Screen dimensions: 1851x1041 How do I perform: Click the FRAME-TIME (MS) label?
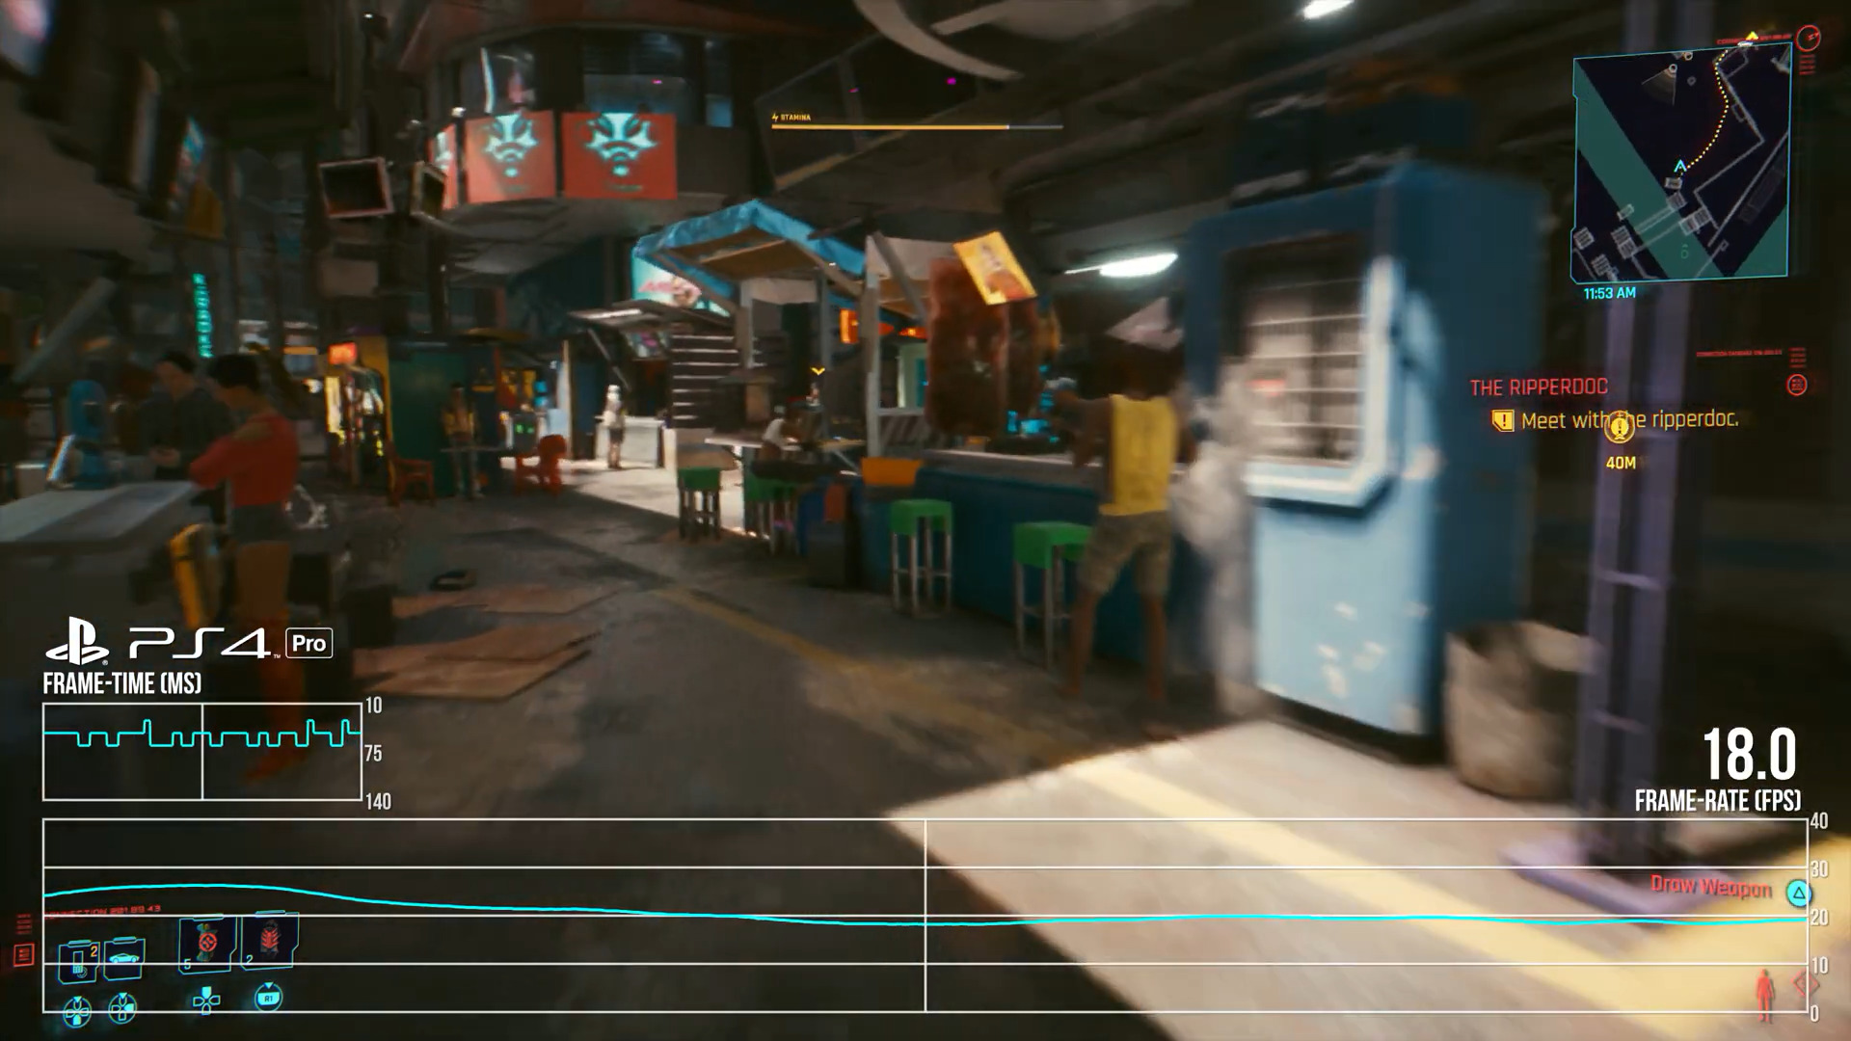(x=122, y=683)
